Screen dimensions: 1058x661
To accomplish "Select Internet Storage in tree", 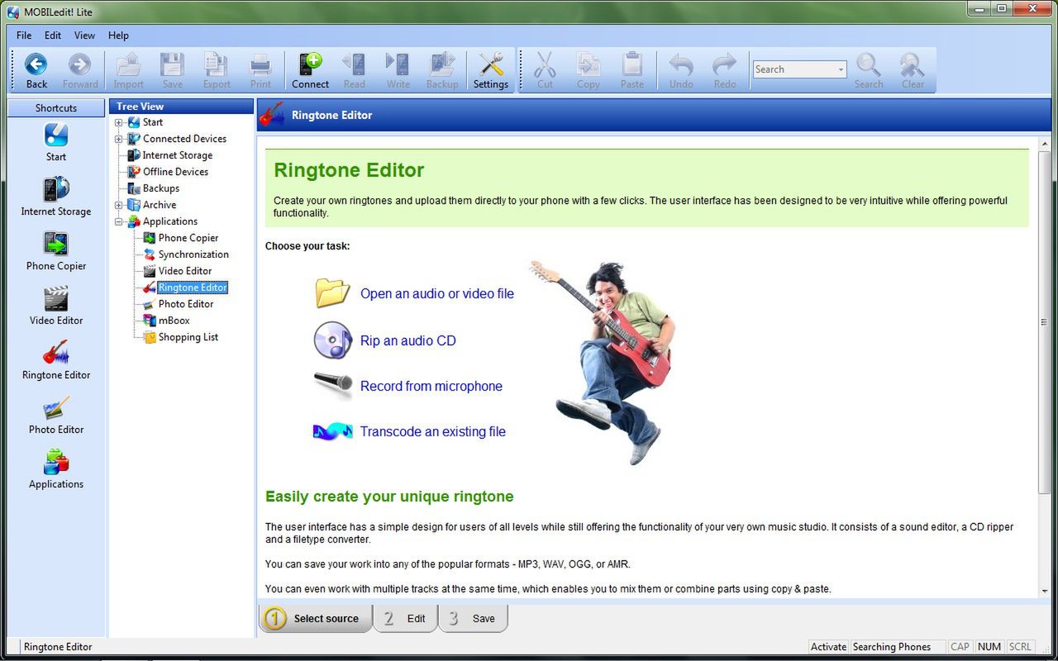I will (177, 155).
